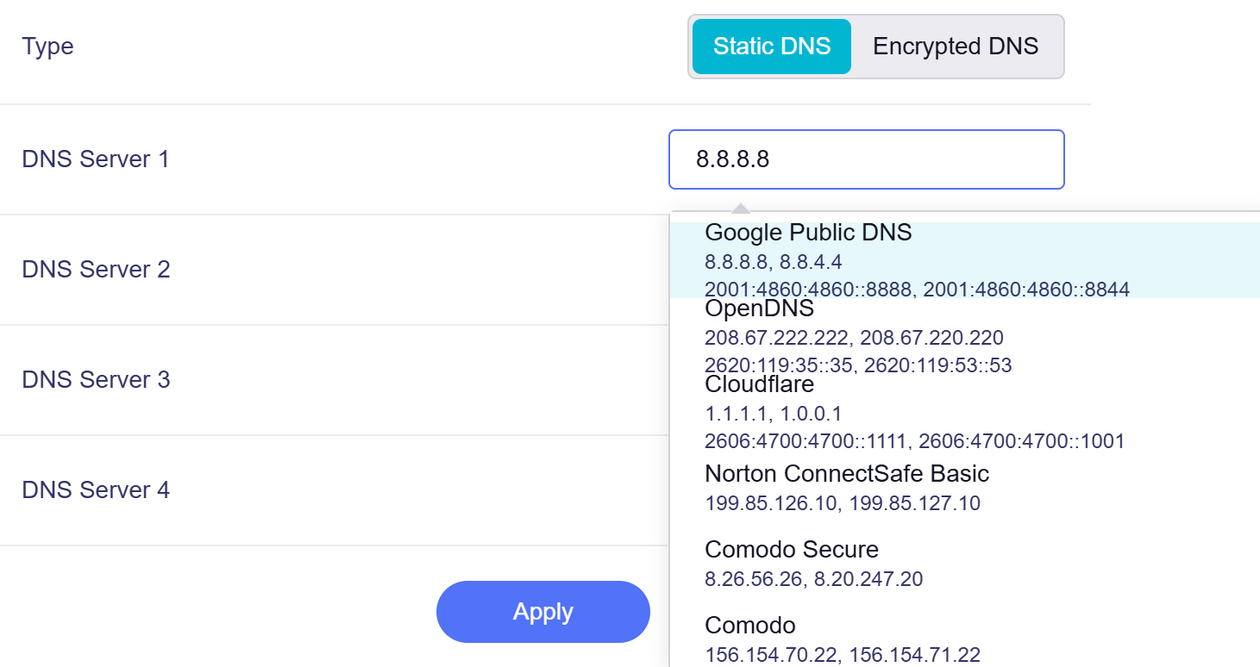Image resolution: width=1260 pixels, height=667 pixels.
Task: Click Google IPv6 addresses 2001:4860:4860::8888 line
Action: click(x=917, y=289)
